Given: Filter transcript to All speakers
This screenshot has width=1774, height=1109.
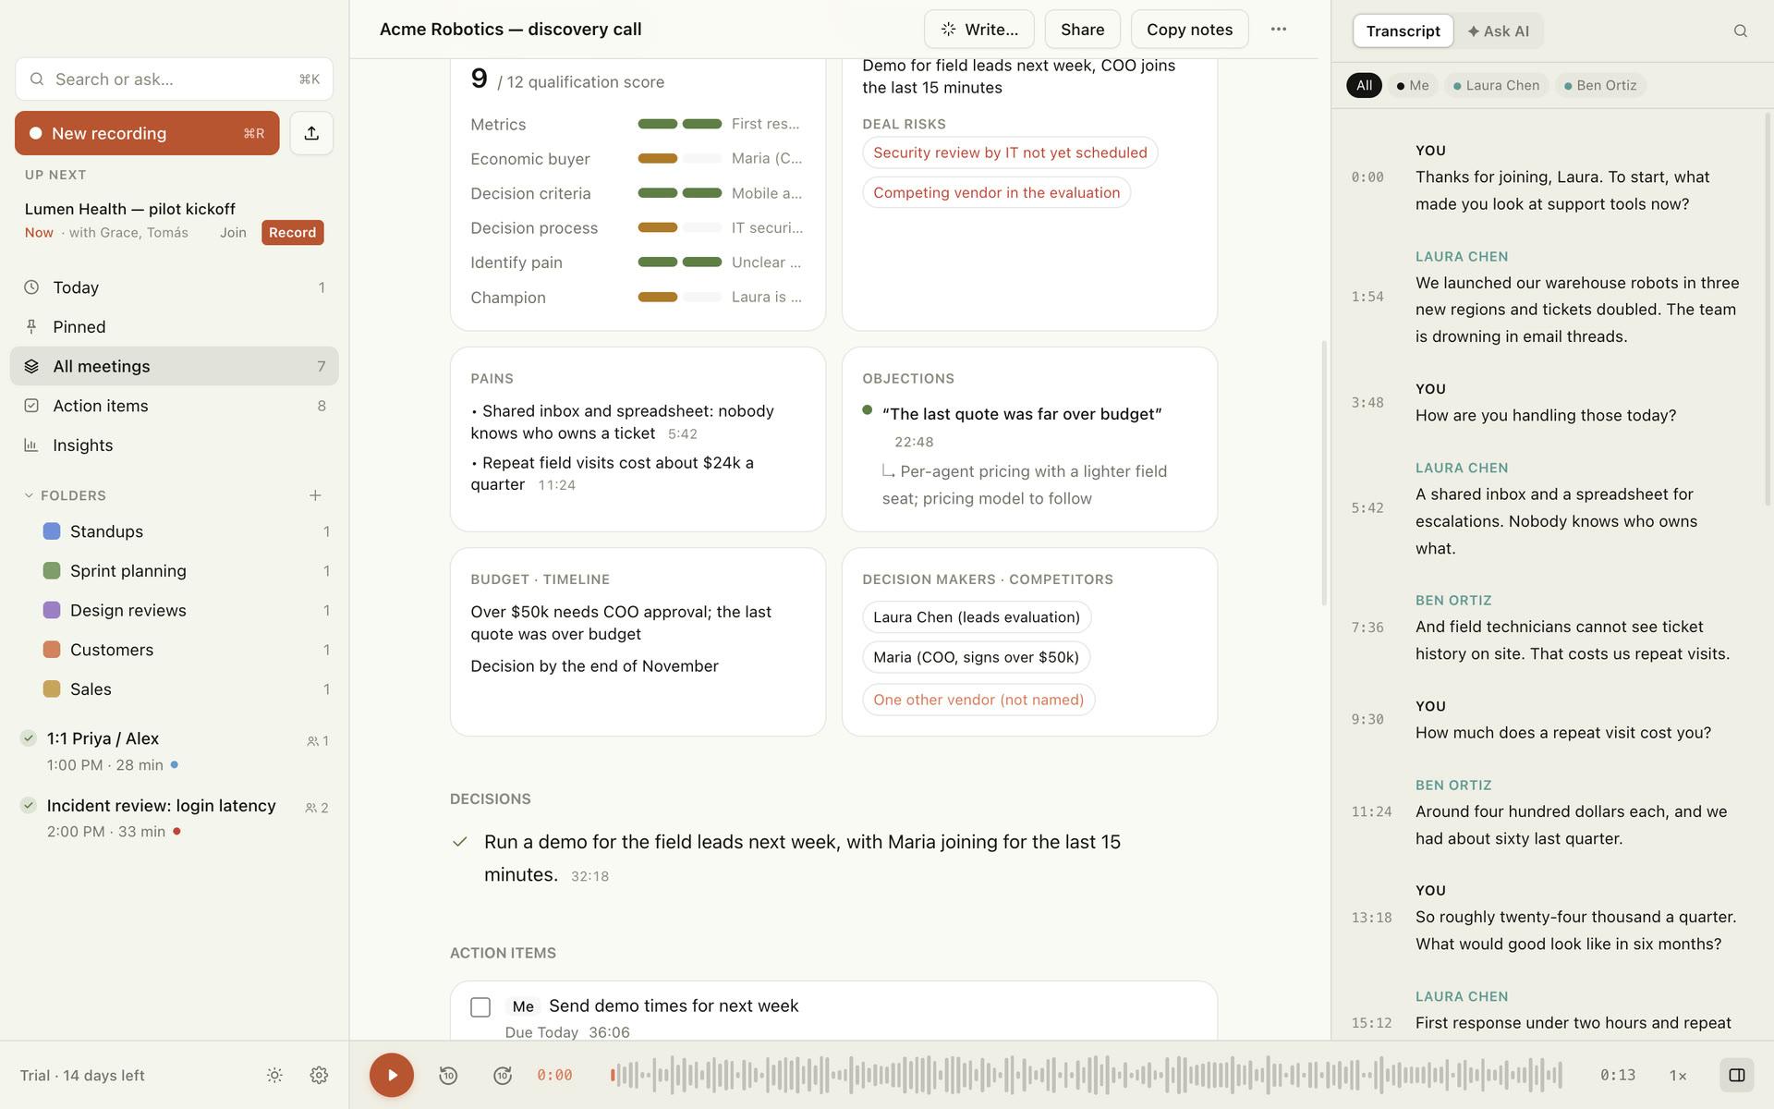Looking at the screenshot, I should [x=1364, y=86].
